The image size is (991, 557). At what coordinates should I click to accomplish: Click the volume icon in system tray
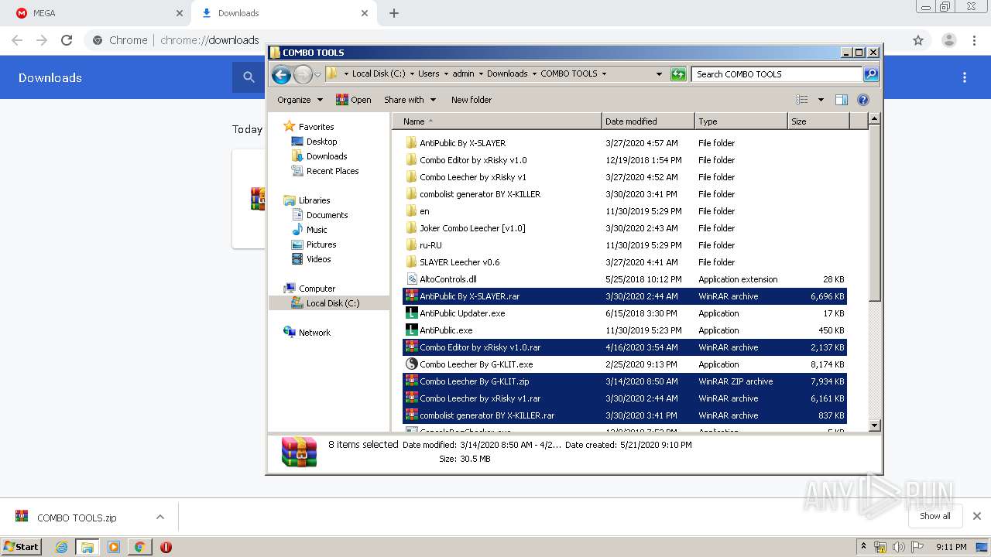click(x=898, y=547)
